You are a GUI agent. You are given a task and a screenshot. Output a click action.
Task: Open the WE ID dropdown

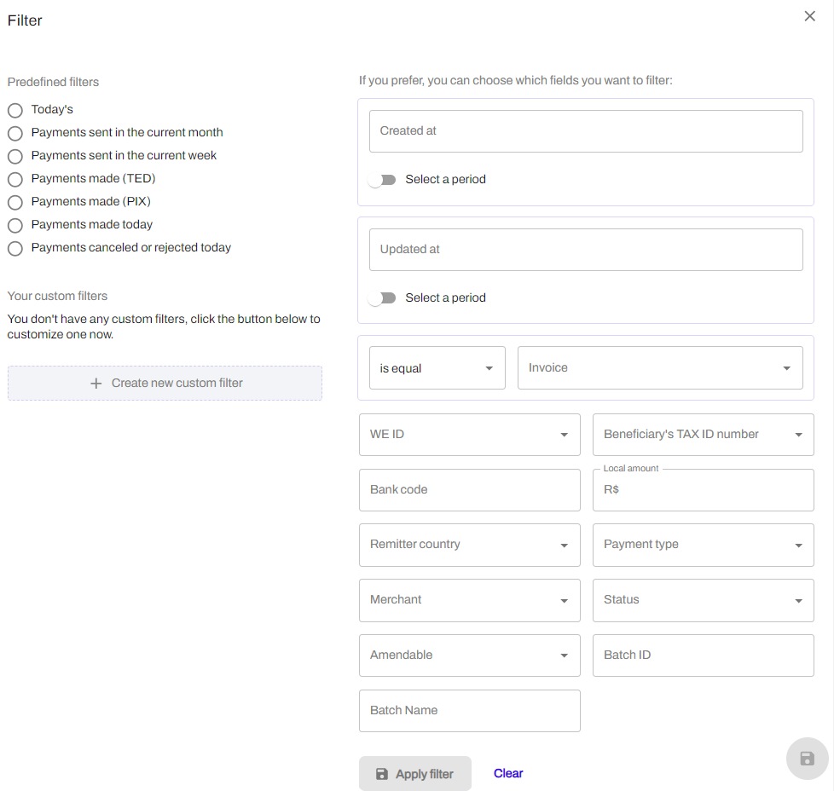470,435
